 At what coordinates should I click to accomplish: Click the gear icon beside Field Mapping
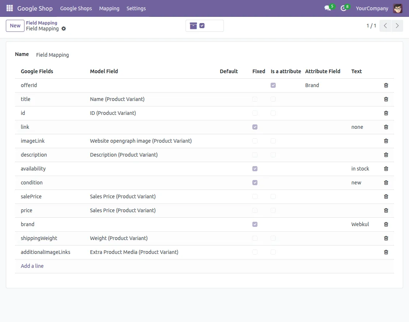64,29
